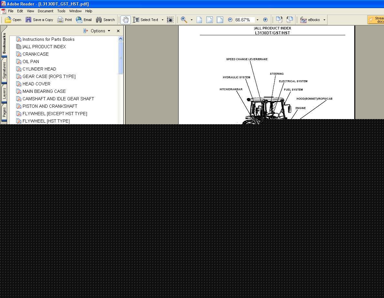Open the eBooks dropdown arrow
This screenshot has width=384, height=298.
tap(324, 20)
